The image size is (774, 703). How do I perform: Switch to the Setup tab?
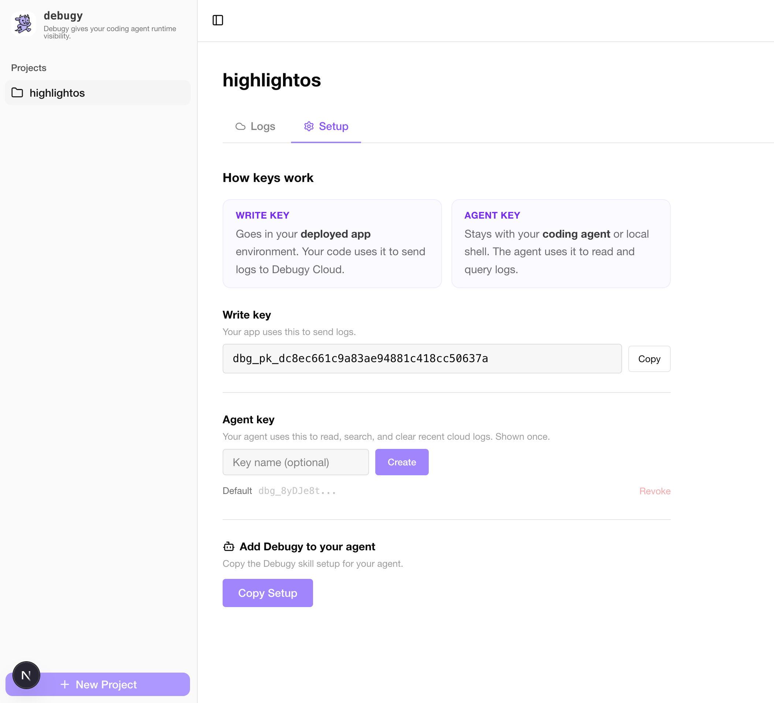pos(333,126)
